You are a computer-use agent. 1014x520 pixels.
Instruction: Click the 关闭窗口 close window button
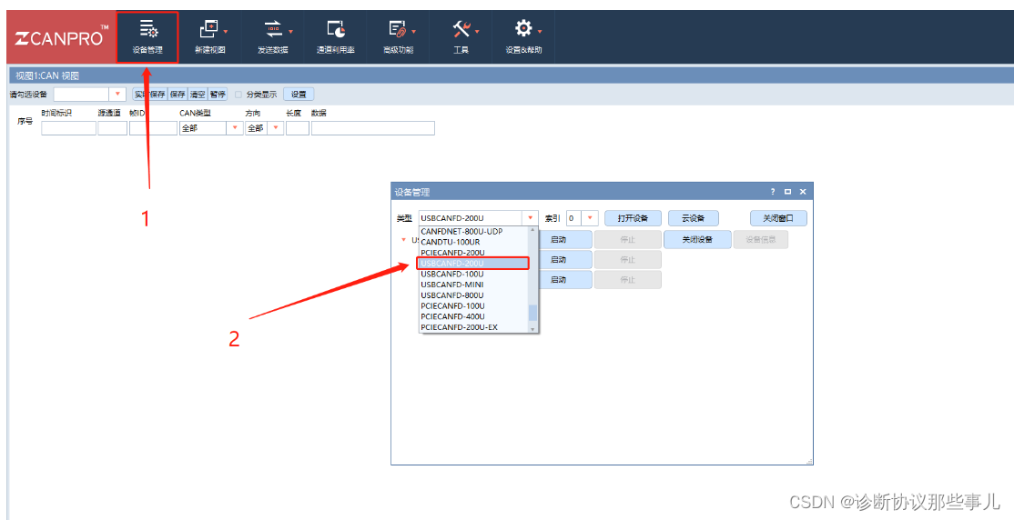[x=778, y=218]
